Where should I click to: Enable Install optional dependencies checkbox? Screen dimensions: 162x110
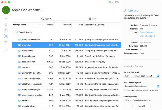tap(125, 100)
